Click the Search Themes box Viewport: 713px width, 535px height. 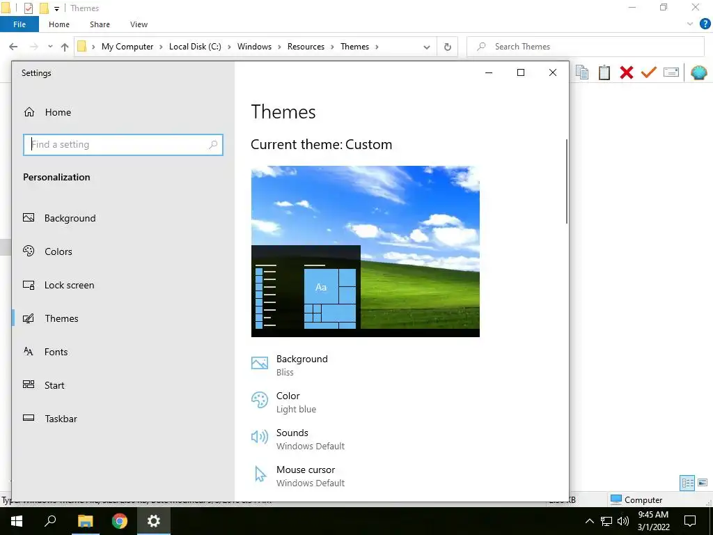(x=586, y=47)
